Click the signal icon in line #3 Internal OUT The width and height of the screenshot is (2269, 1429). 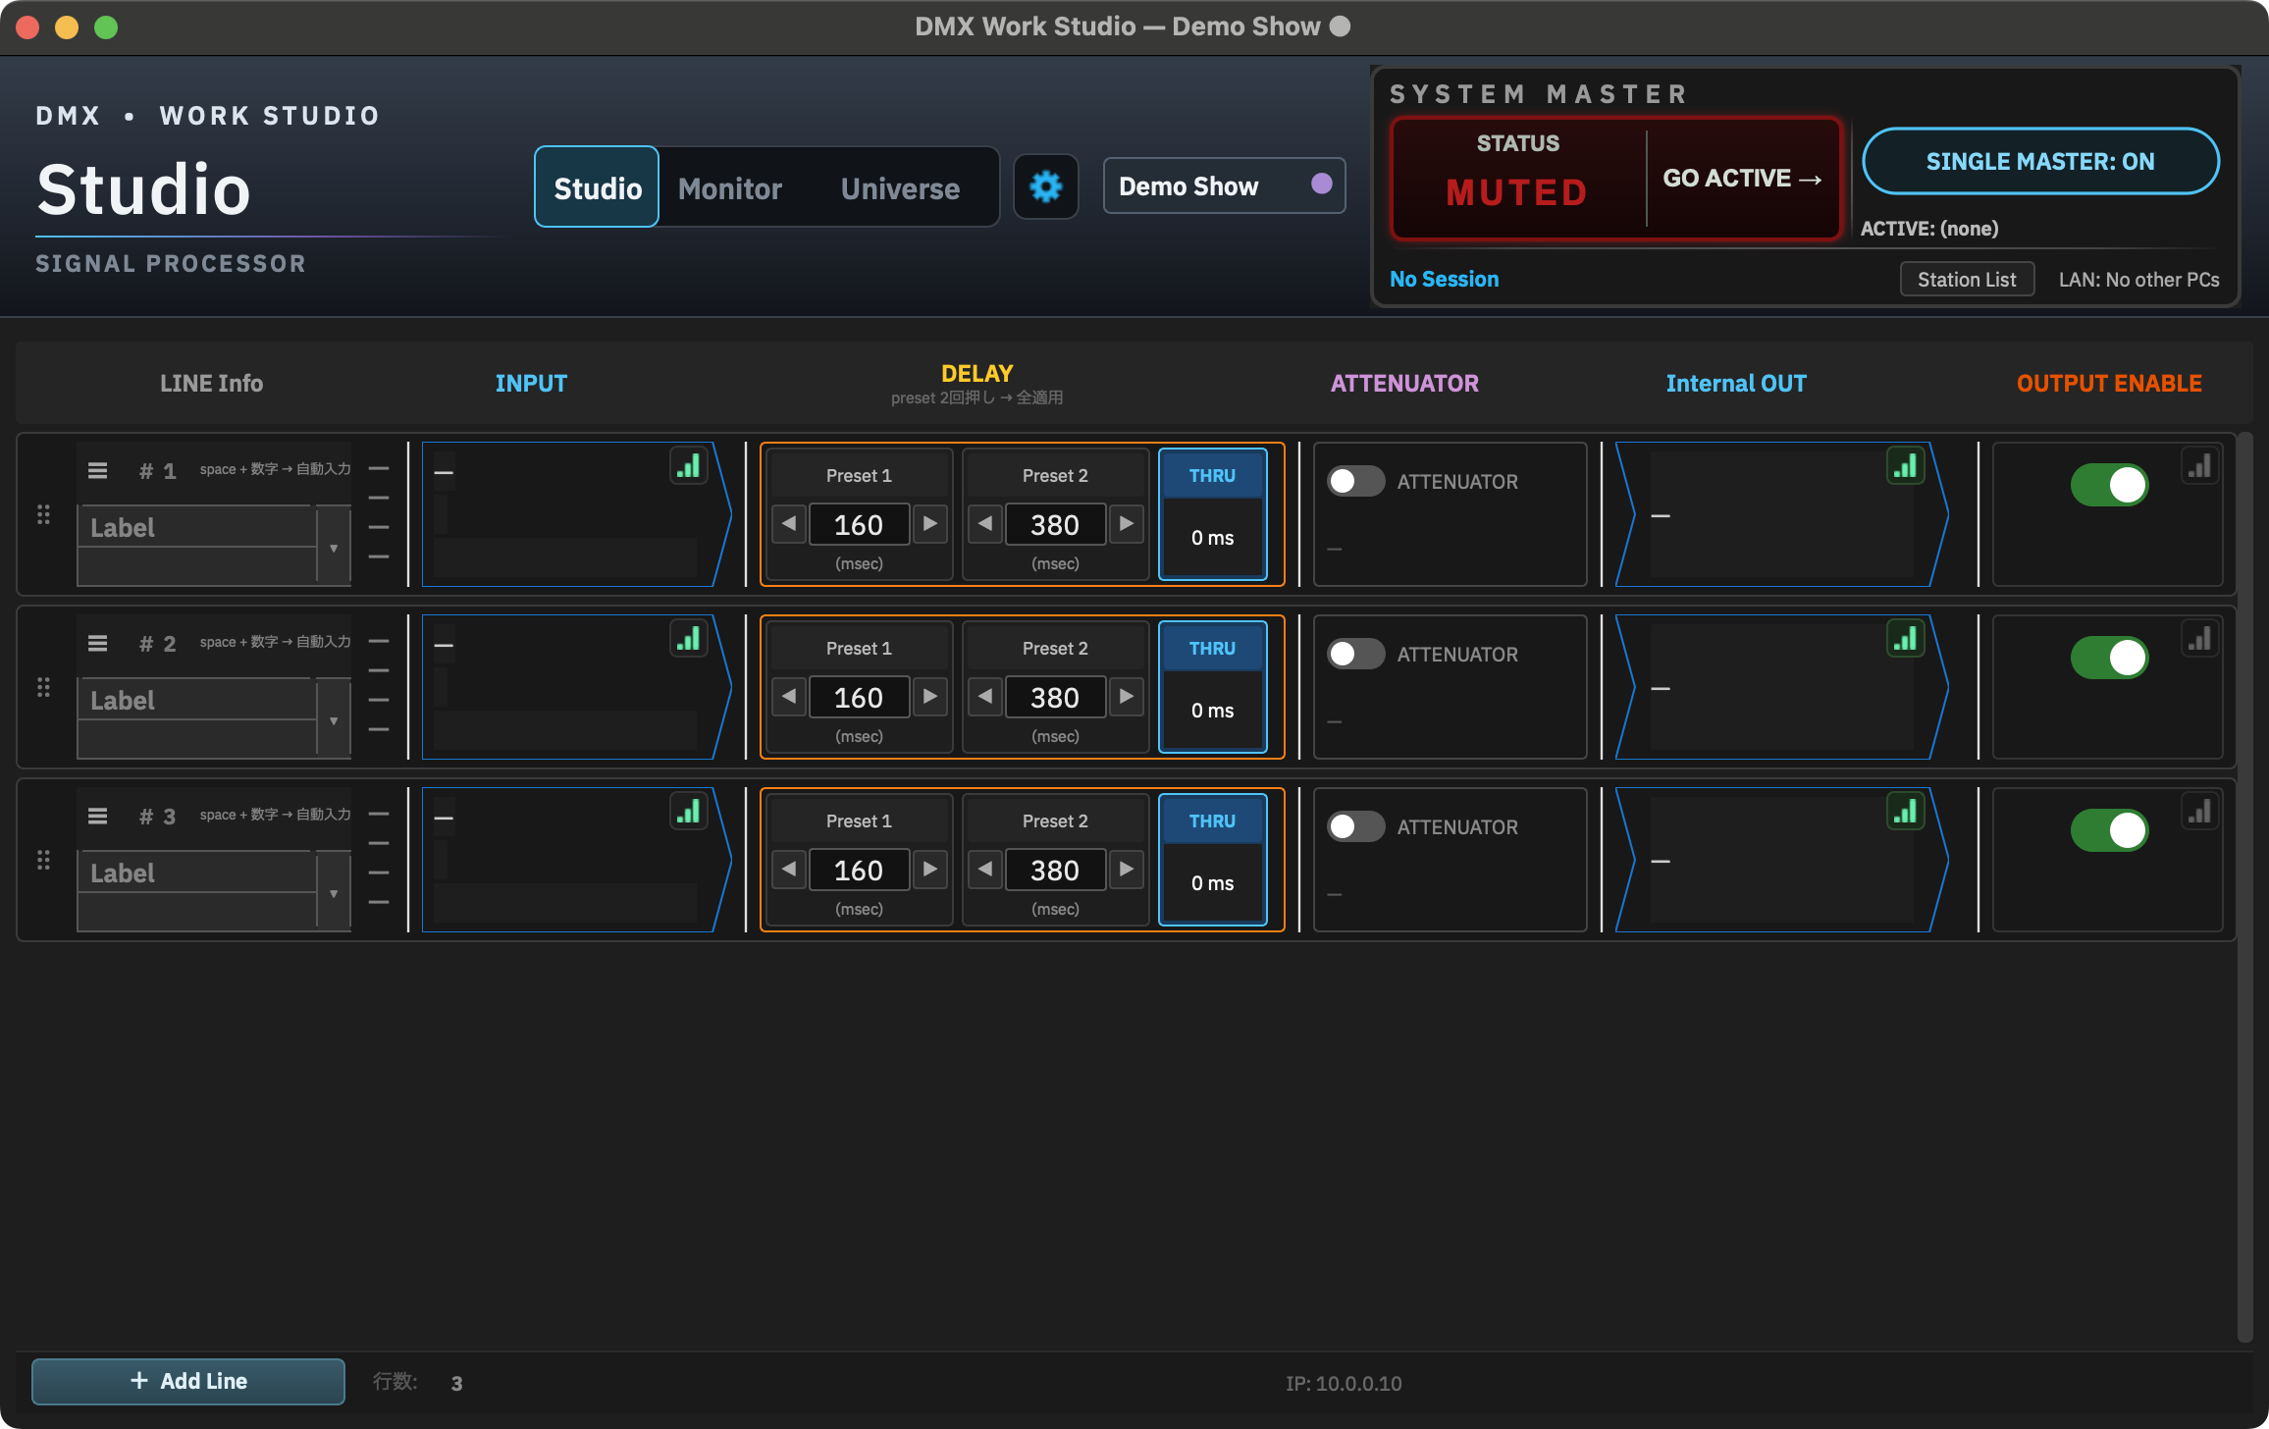pos(1906,812)
